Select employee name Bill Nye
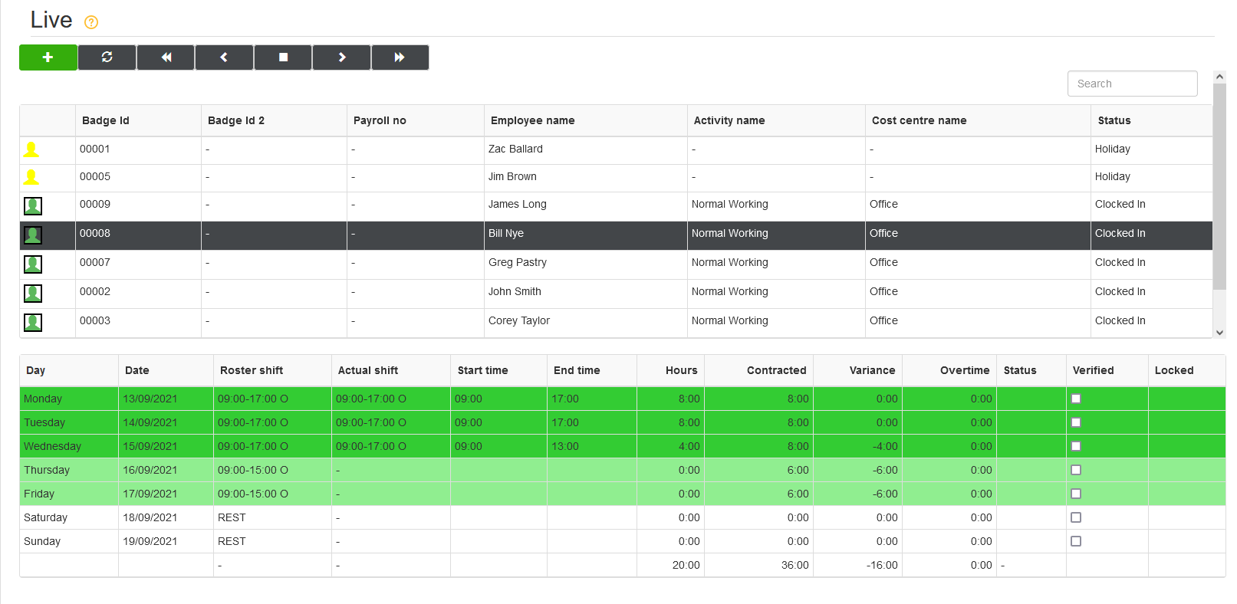This screenshot has width=1237, height=604. pos(506,234)
